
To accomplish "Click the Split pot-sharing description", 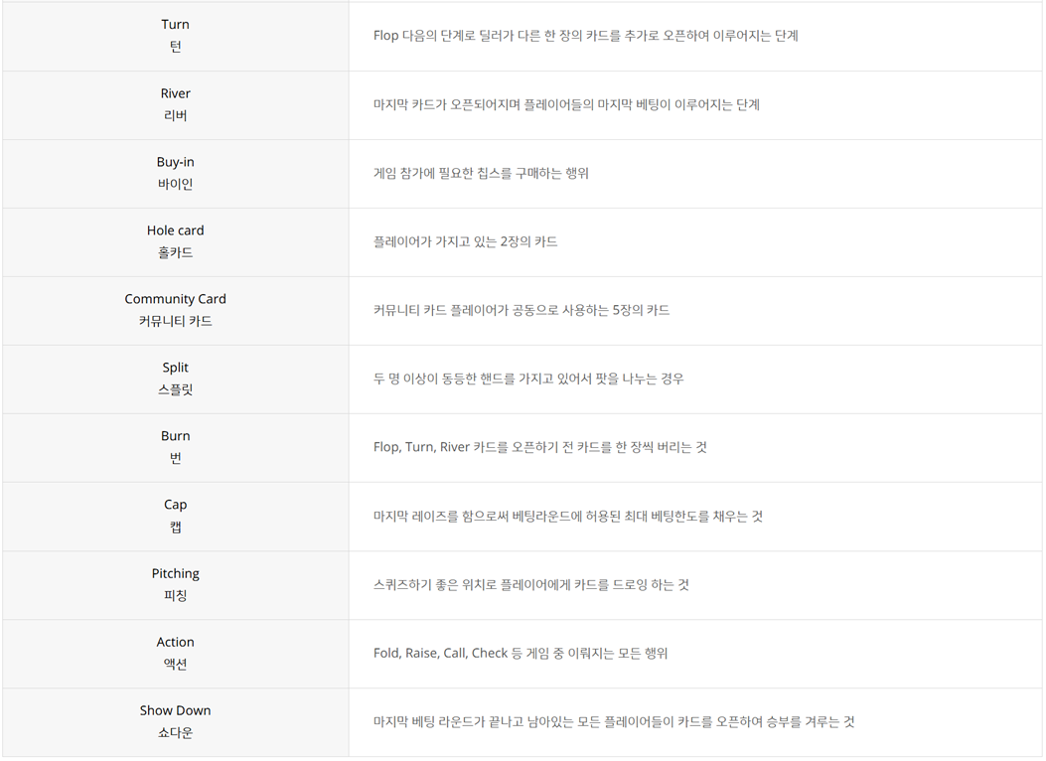I will pyautogui.click(x=528, y=379).
